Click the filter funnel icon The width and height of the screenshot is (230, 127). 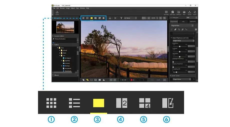pyautogui.click(x=121, y=18)
